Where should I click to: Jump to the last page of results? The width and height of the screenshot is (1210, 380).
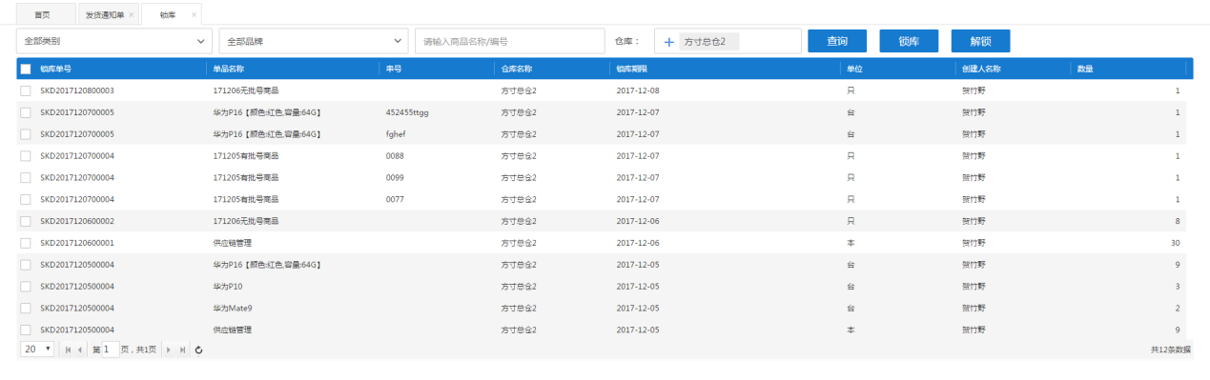pyautogui.click(x=183, y=350)
